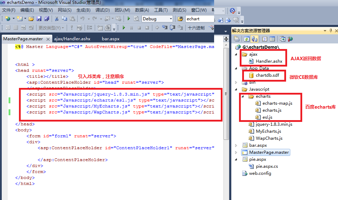Click the Properties icon in Solution Explorer

[237, 39]
